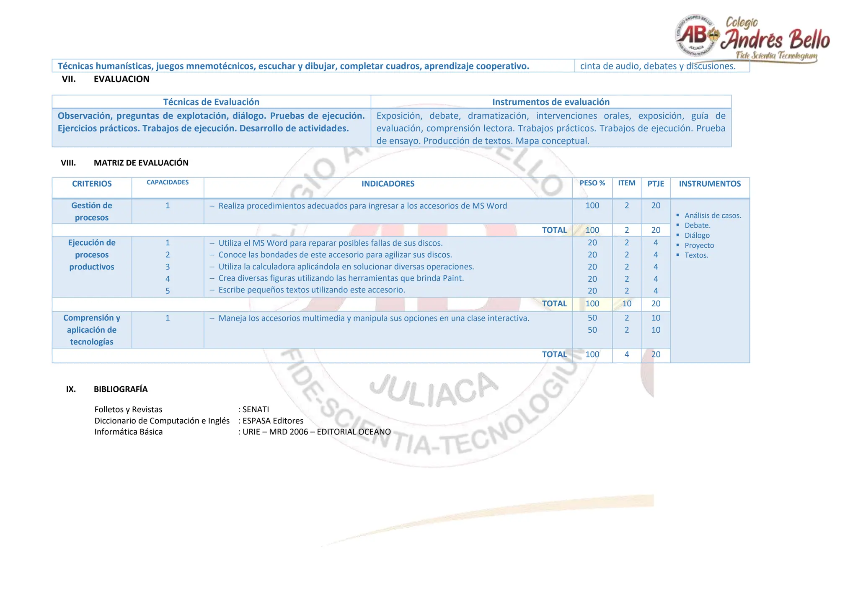Select the MATRIZ DE EVALUACIÓN heading

(141, 163)
